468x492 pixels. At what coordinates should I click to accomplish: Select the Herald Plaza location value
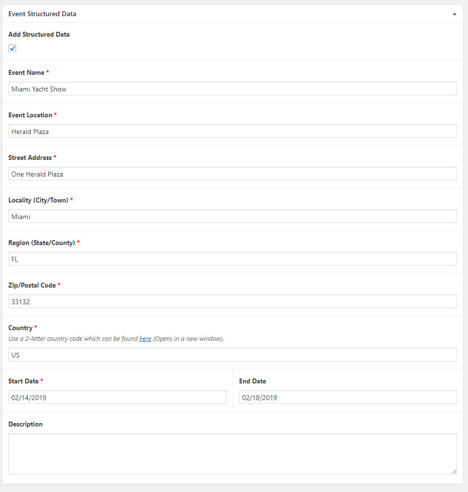point(233,131)
